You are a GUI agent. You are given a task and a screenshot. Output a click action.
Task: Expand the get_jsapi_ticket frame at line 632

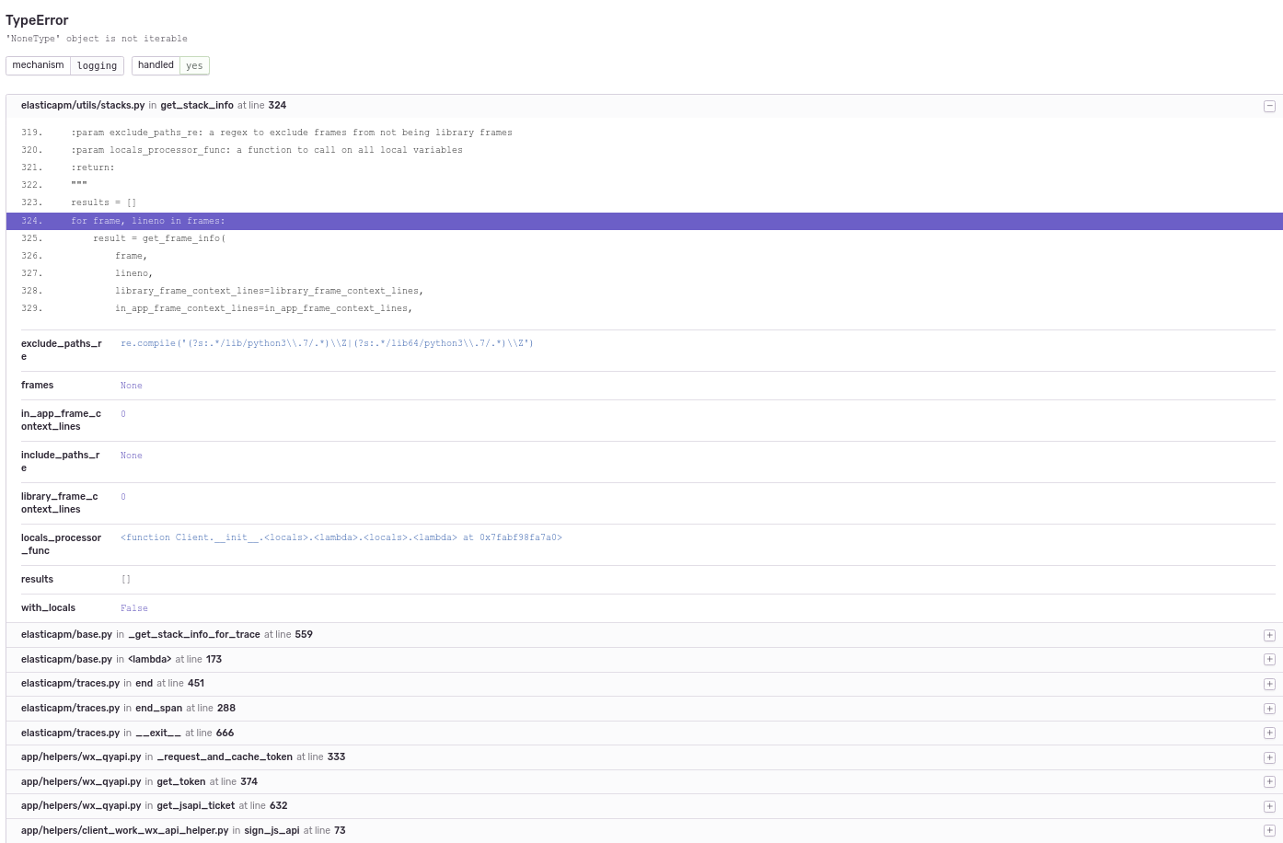(1269, 806)
